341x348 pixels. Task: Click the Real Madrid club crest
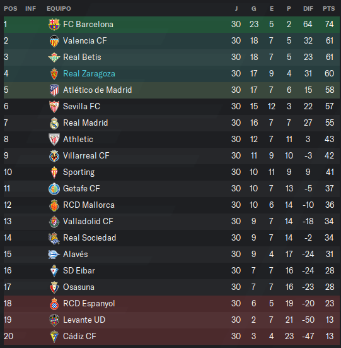(54, 123)
